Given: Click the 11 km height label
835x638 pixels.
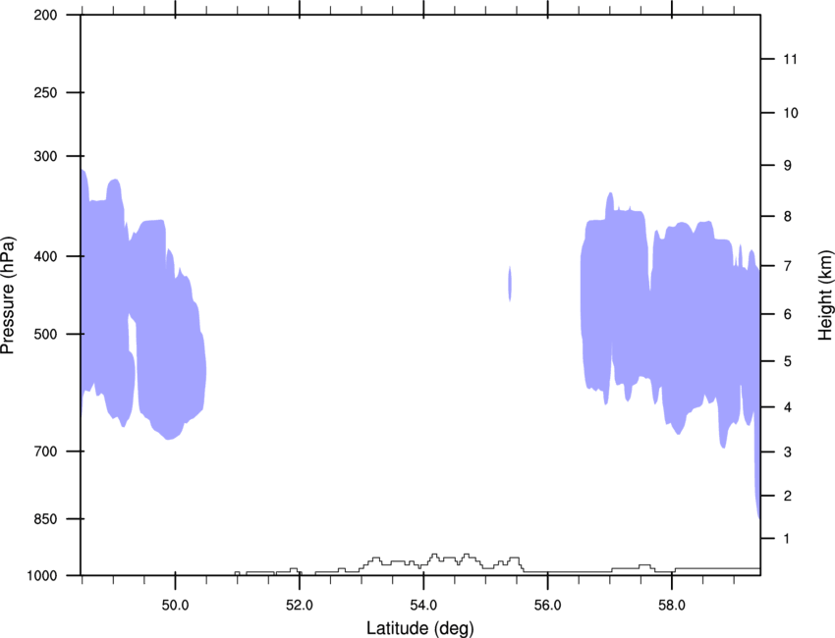Looking at the screenshot, I should [790, 59].
